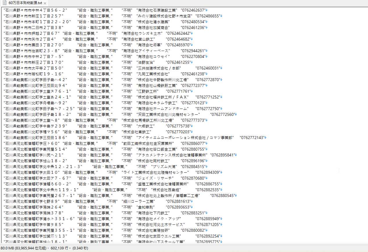Click company name 有限会社石原建設工業
The image size is (368, 252).
click(157, 10)
